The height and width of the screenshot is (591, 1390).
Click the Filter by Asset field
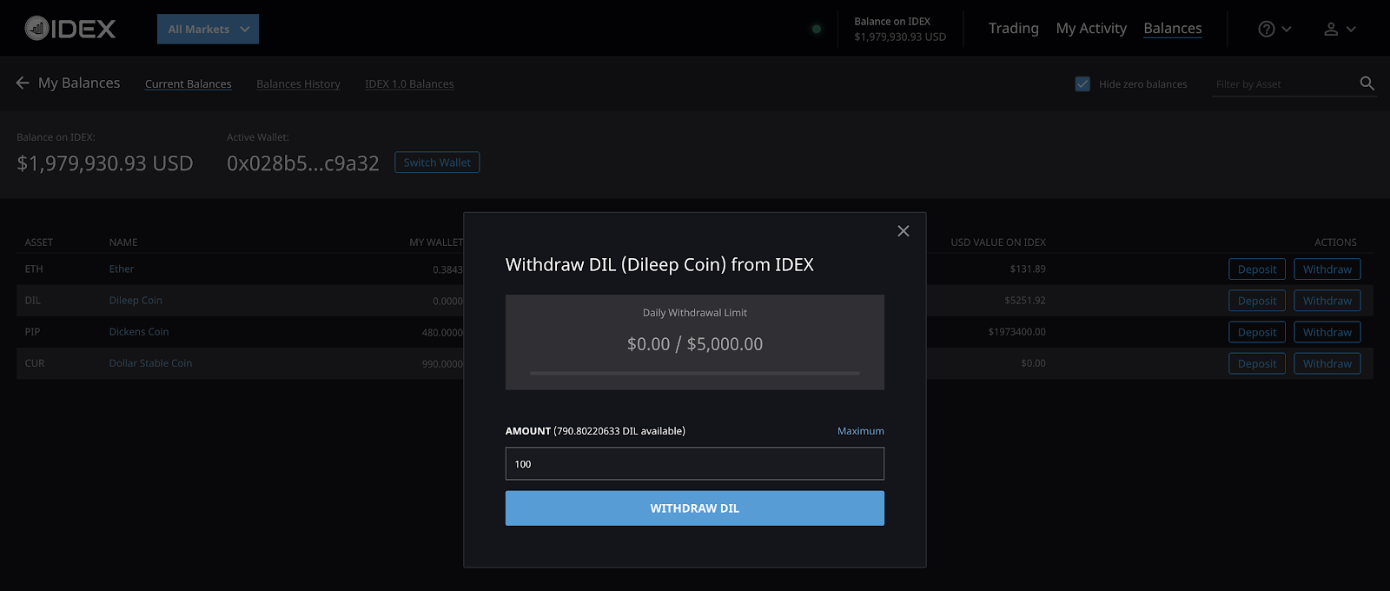click(x=1284, y=84)
